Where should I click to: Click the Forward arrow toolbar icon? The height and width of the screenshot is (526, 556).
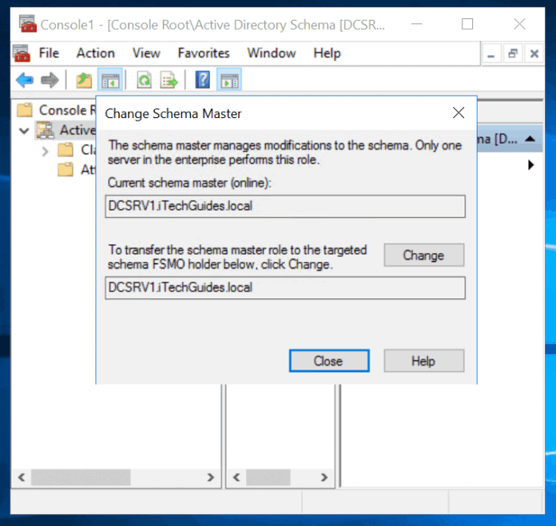coord(50,80)
